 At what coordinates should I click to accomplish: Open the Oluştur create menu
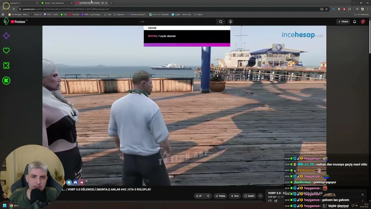(343, 21)
